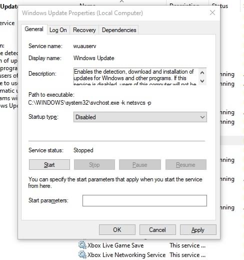The image size is (244, 260).
Task: Close the Windows Update Properties dialog
Action: [212, 13]
